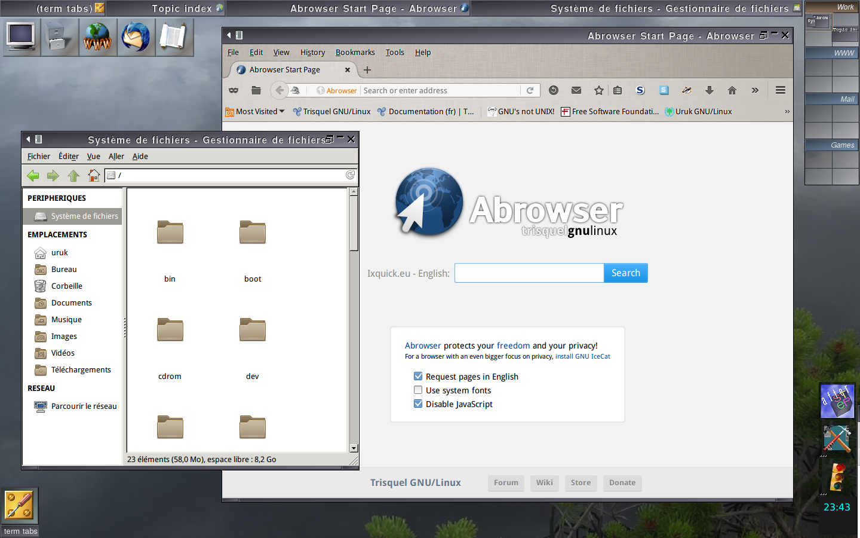Click the envelope mail toolbar icon

[576, 90]
